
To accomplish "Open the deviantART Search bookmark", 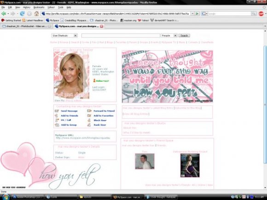I will (x=164, y=20).
